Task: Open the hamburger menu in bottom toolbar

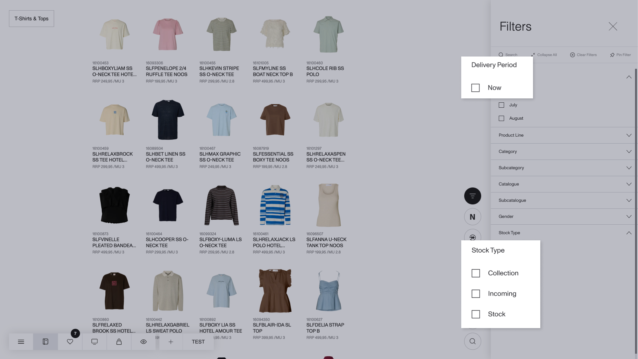Action: pos(21,342)
